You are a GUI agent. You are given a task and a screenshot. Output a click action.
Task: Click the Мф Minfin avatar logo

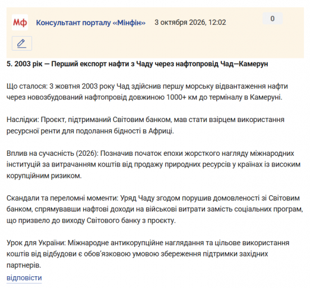[x=20, y=22]
